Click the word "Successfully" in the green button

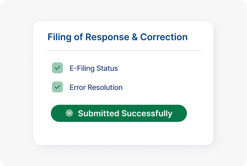tap(147, 114)
